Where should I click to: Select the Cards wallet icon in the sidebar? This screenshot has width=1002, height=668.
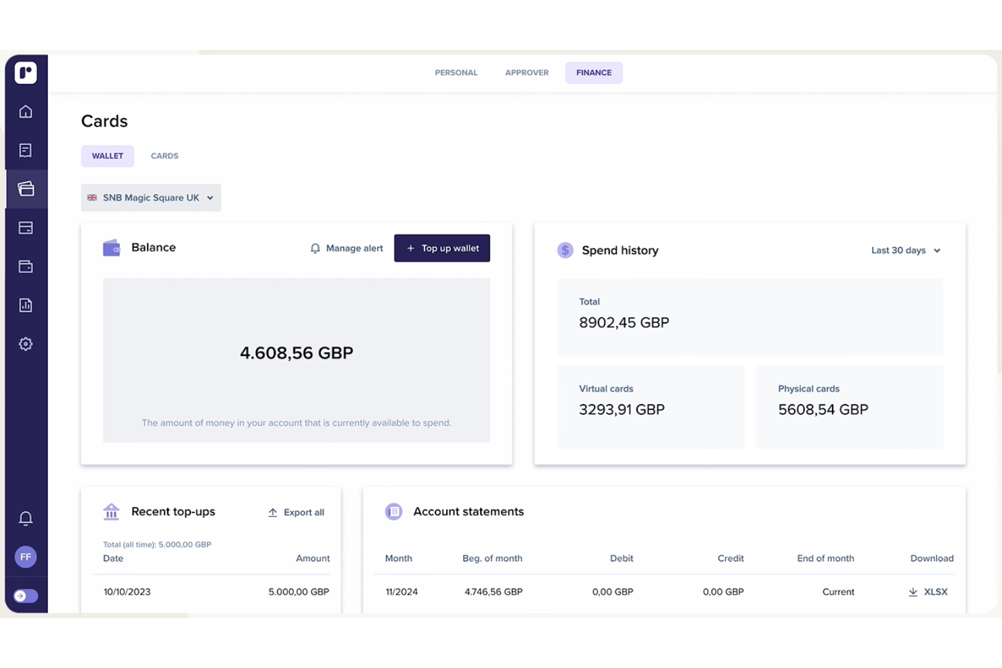(26, 189)
